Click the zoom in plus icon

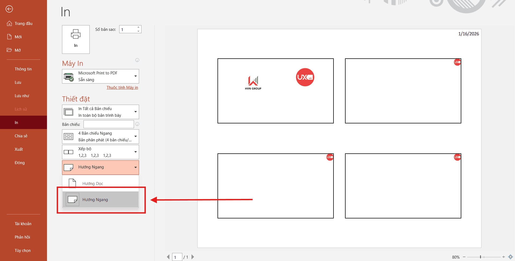point(503,257)
